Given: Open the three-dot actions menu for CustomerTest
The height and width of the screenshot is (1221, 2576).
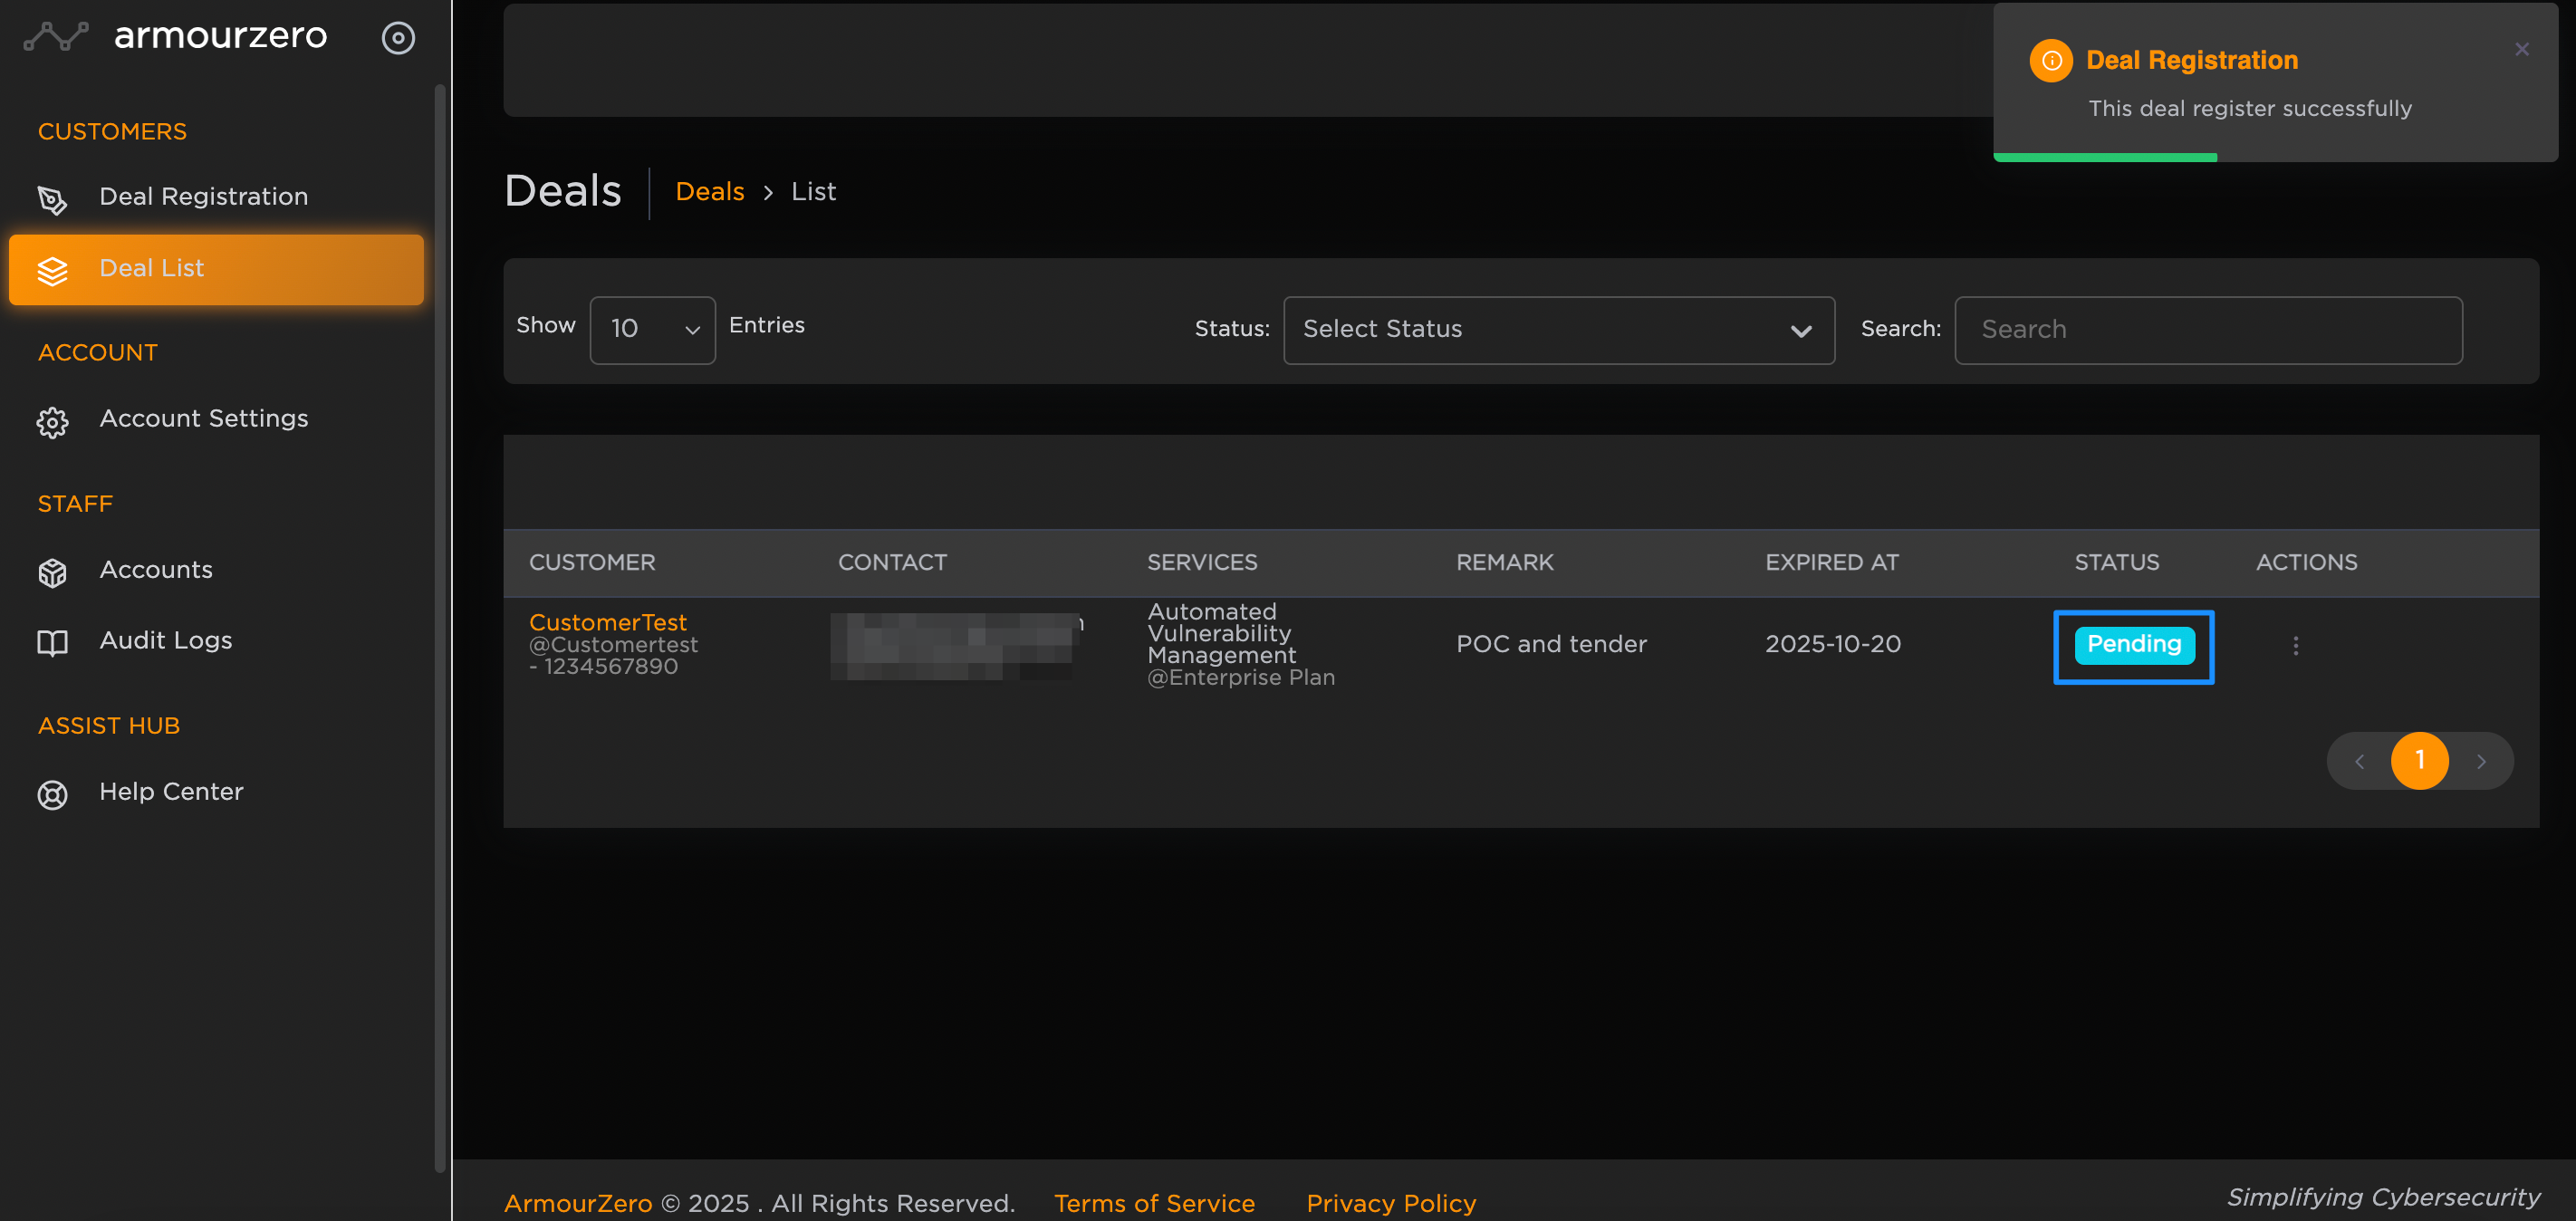Looking at the screenshot, I should pyautogui.click(x=2295, y=646).
